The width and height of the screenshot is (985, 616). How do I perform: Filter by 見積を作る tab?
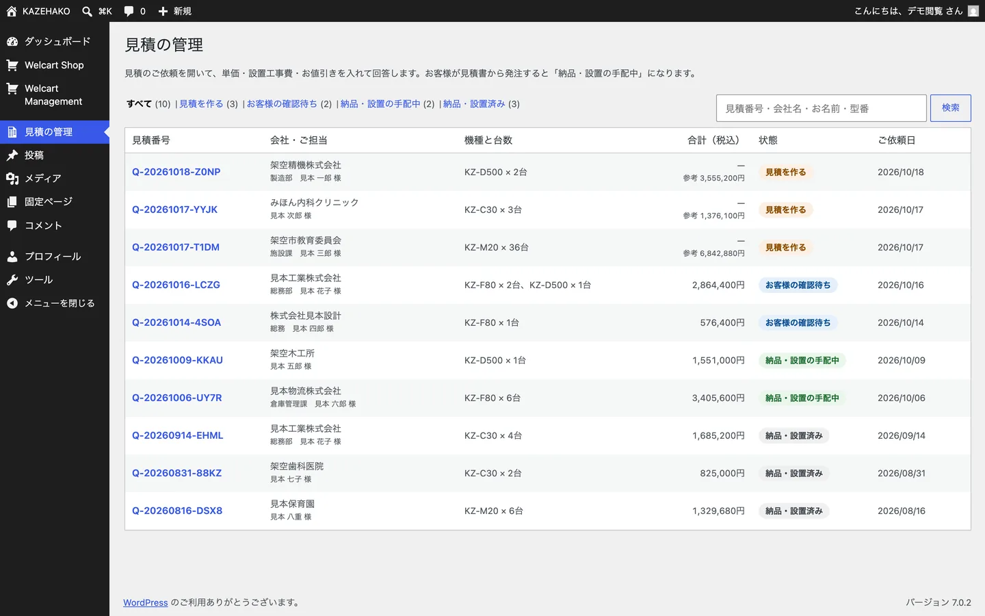(201, 104)
